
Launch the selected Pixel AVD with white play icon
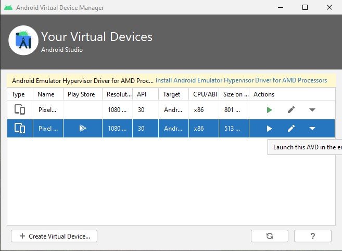[269, 129]
